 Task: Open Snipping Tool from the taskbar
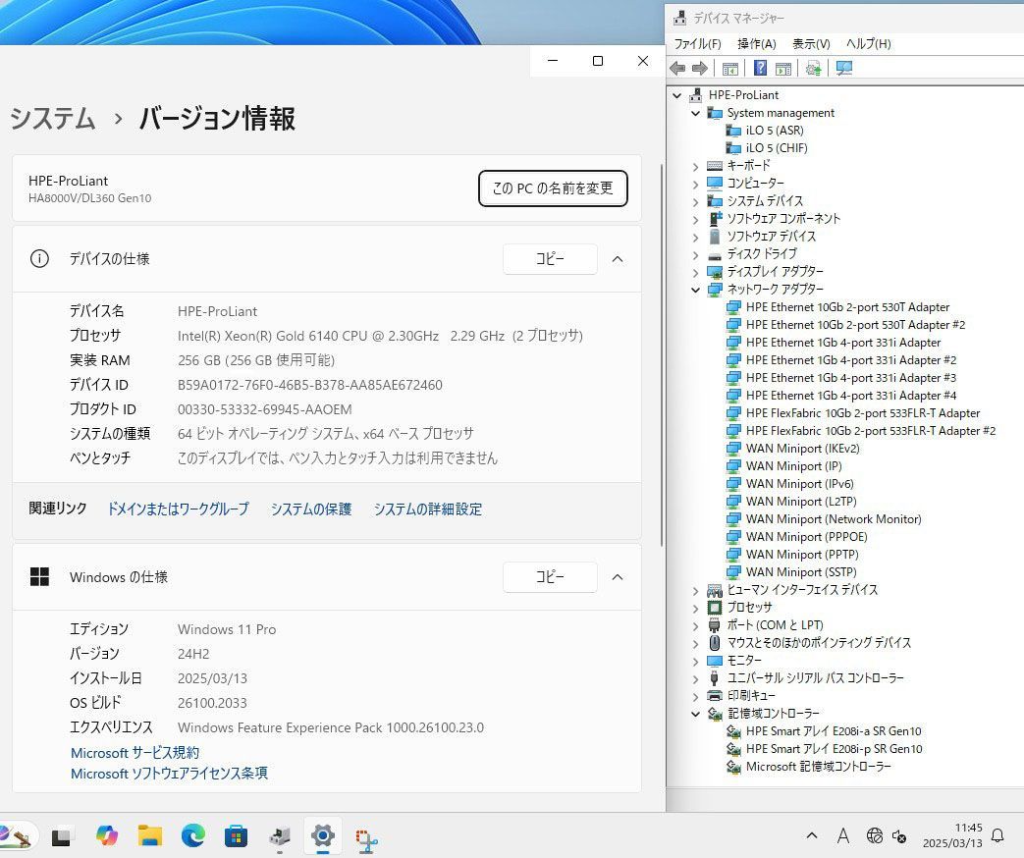[367, 837]
